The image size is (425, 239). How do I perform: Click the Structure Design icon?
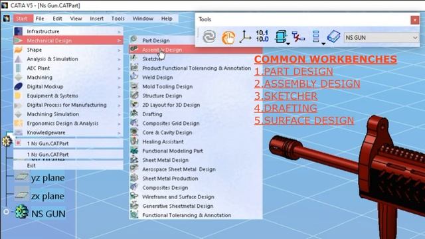click(134, 95)
